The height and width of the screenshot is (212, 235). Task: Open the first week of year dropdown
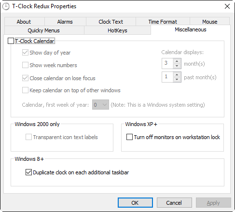(100, 105)
